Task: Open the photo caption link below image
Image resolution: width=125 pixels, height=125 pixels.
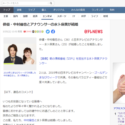Action: point(20,74)
